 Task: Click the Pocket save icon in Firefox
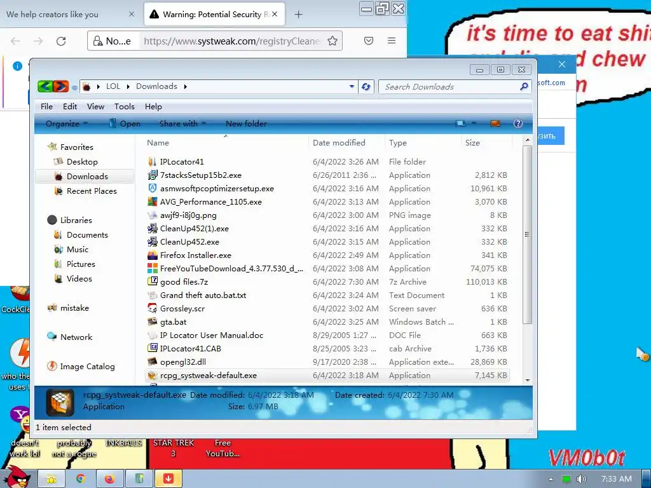pos(369,41)
